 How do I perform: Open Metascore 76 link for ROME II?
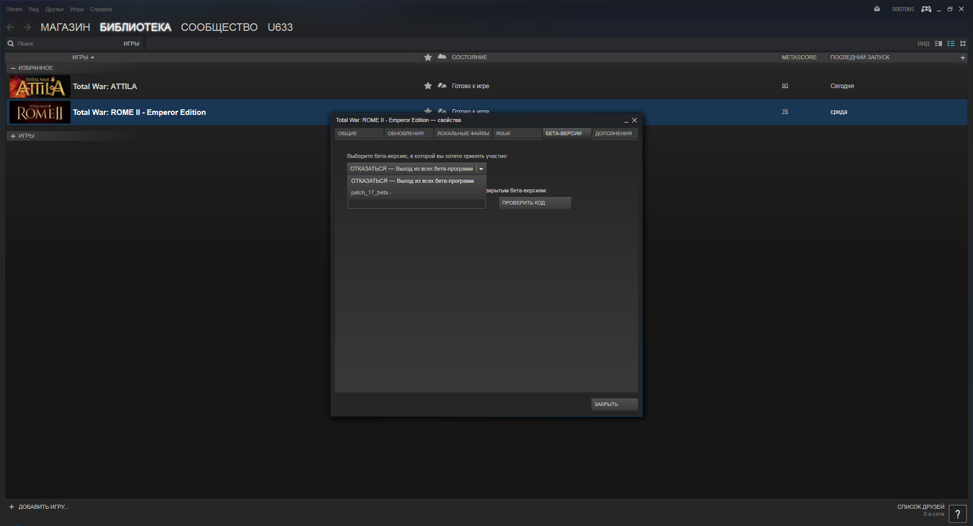click(785, 112)
